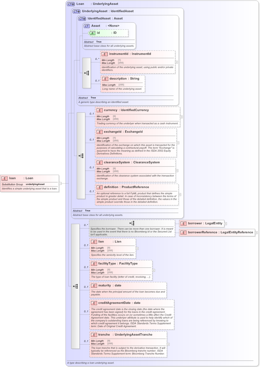This screenshot has width=260, height=367.
Task: Click the E icon on the maturity element
Action: click(94, 285)
